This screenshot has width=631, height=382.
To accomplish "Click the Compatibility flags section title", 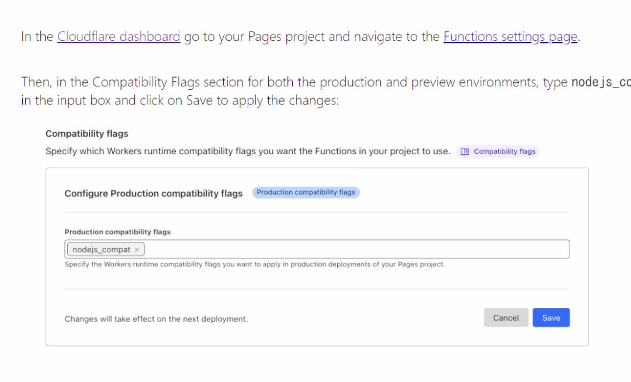I will [x=87, y=134].
